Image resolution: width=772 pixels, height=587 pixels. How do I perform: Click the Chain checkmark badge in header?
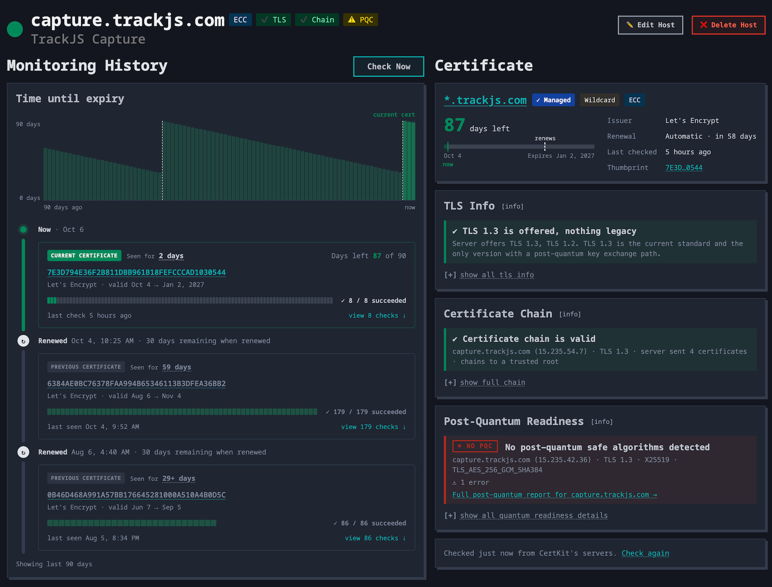click(x=317, y=20)
